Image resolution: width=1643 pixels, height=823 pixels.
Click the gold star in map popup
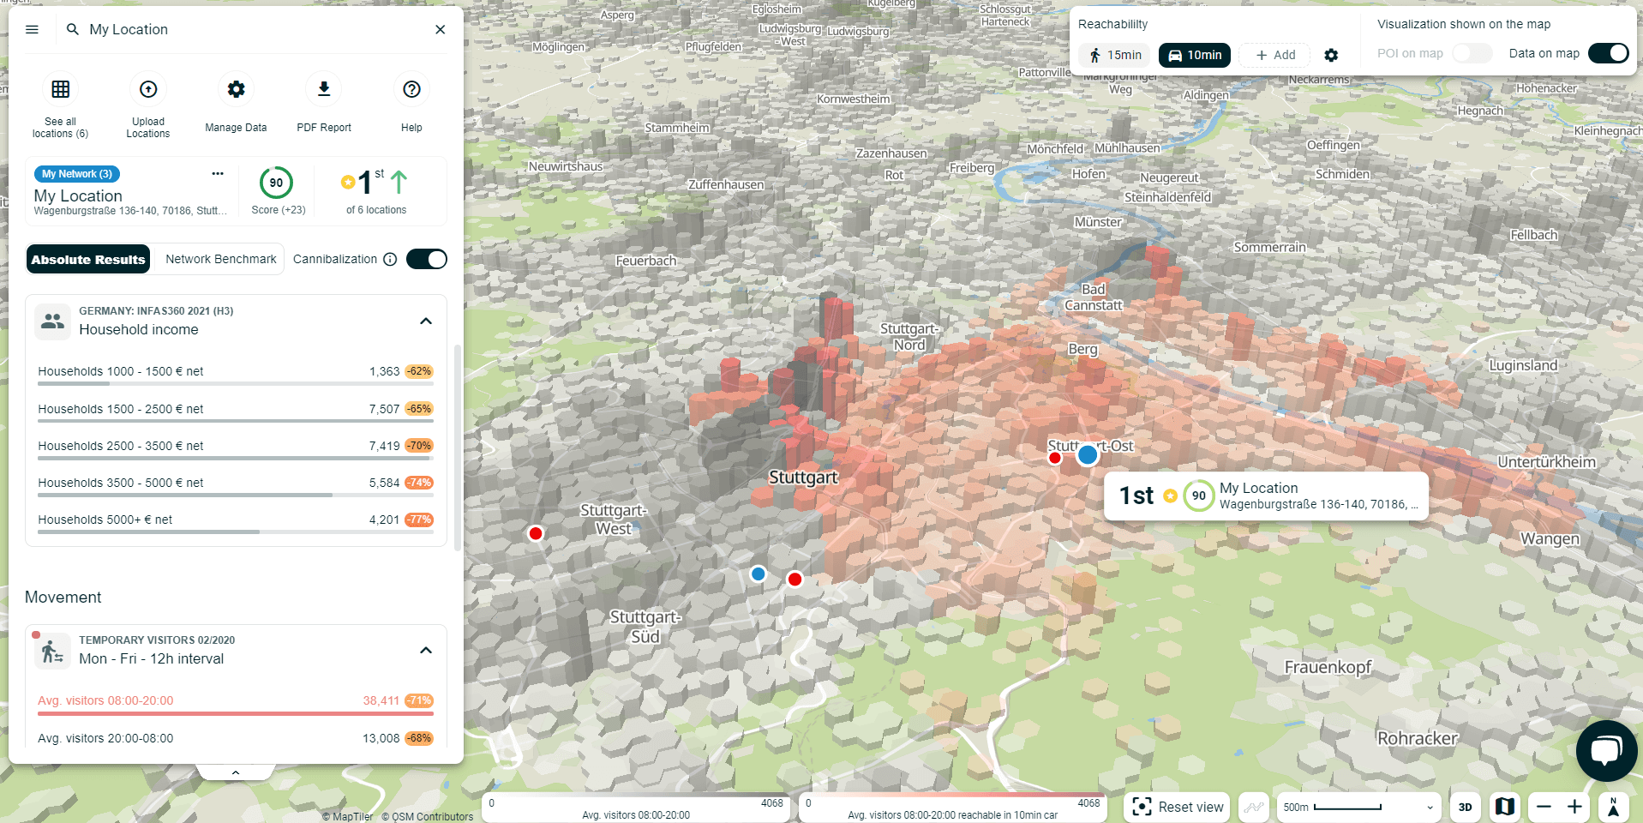[x=1170, y=496]
